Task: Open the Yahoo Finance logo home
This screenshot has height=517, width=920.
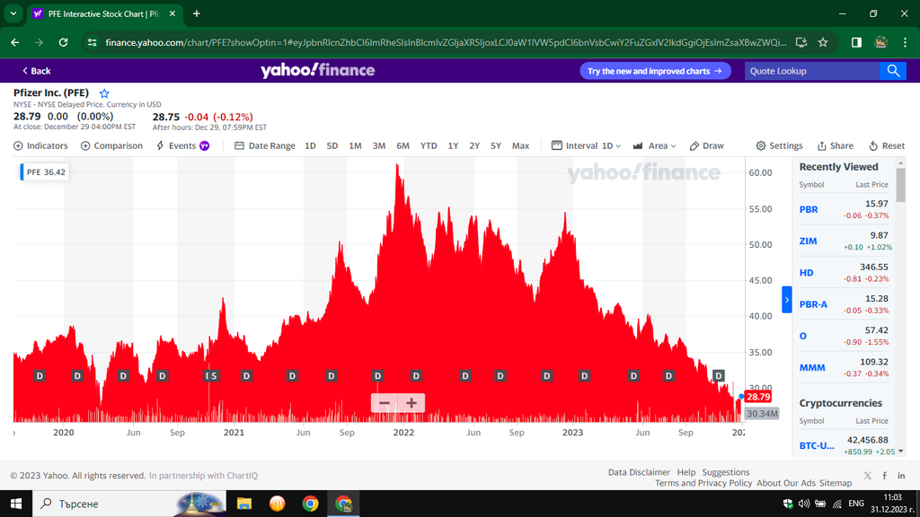Action: [317, 70]
